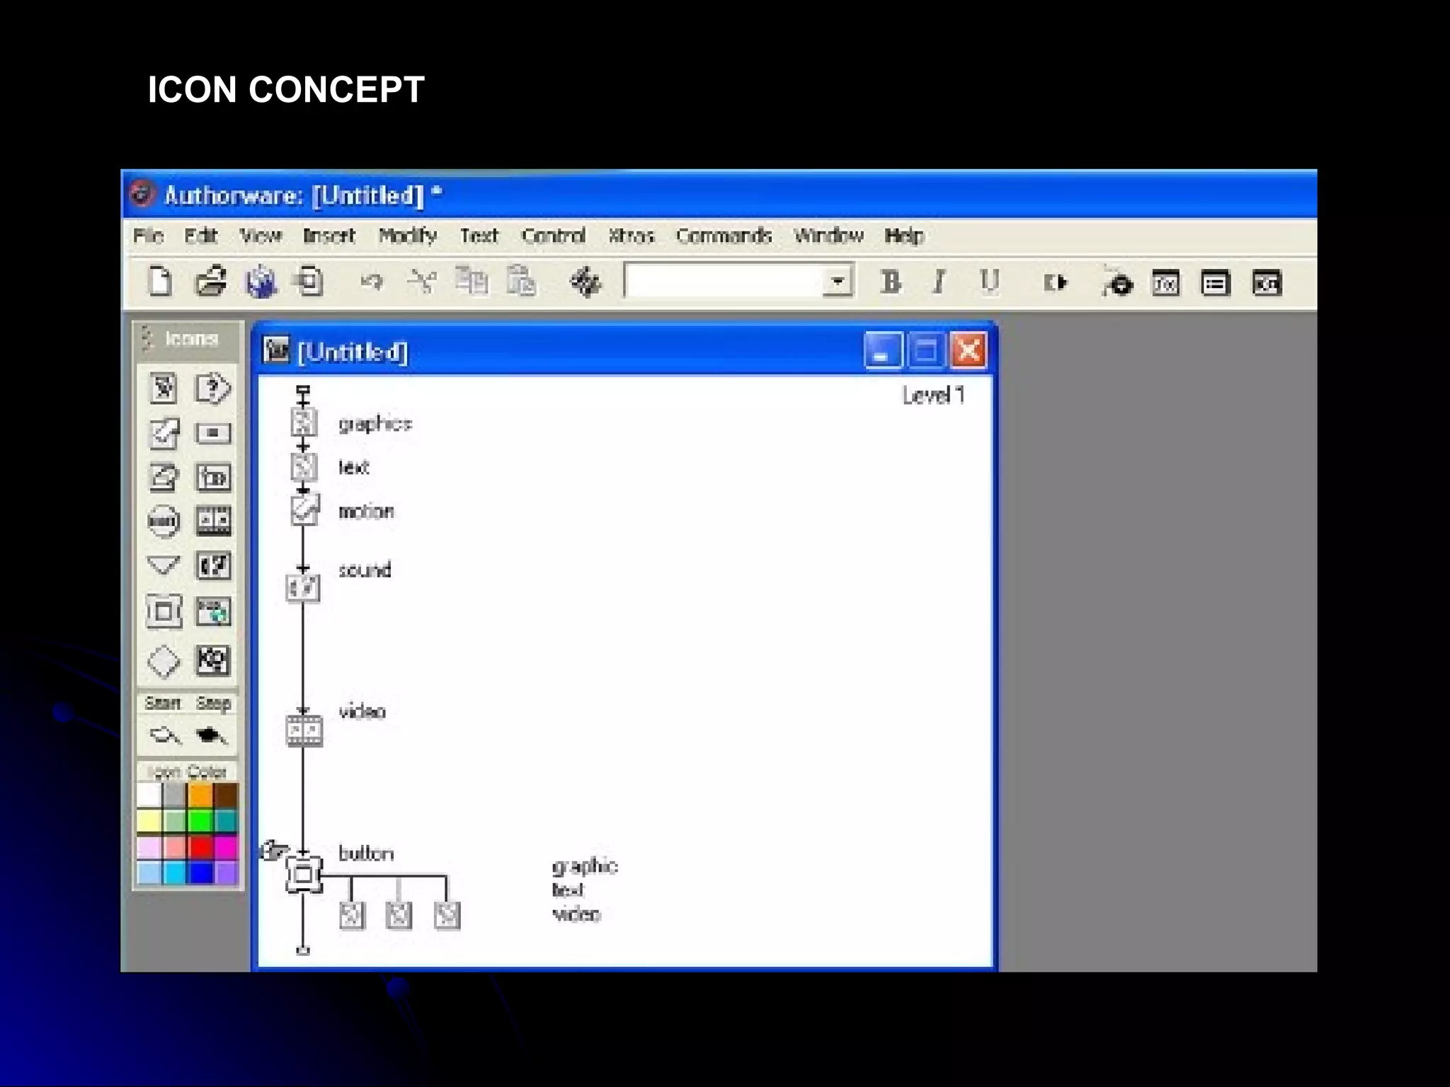Click the Start flag icon
Viewport: 1450px width, 1087px height.
(x=164, y=736)
